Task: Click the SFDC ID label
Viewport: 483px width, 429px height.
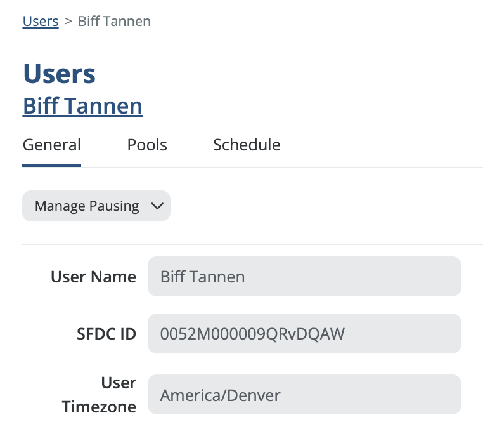Action: pyautogui.click(x=102, y=333)
